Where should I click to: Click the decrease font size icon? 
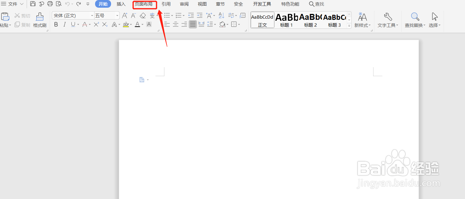point(134,15)
